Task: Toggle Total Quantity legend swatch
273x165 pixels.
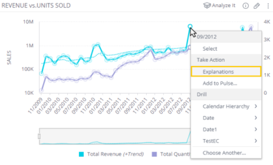Action: point(154,154)
